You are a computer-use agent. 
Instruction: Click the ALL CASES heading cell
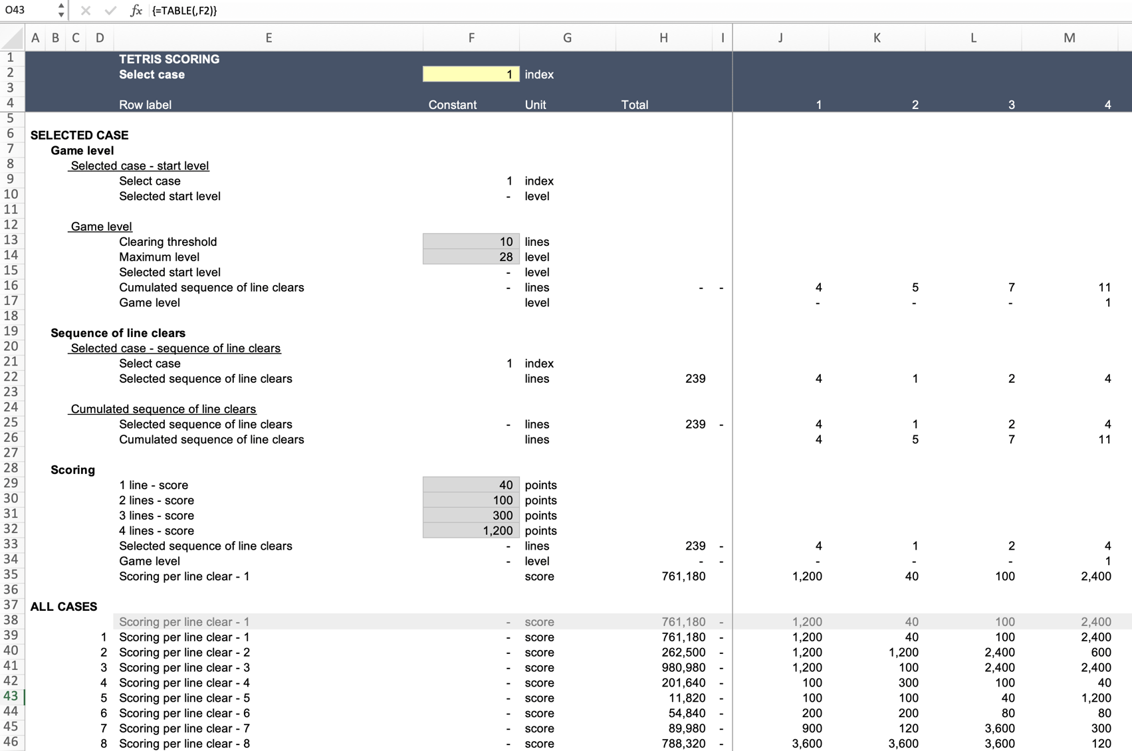[63, 606]
